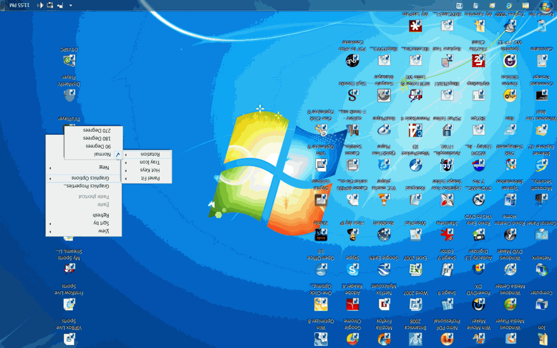The height and width of the screenshot is (348, 557).
Task: Launch Google Chrome from the desktop
Action: click(352, 339)
